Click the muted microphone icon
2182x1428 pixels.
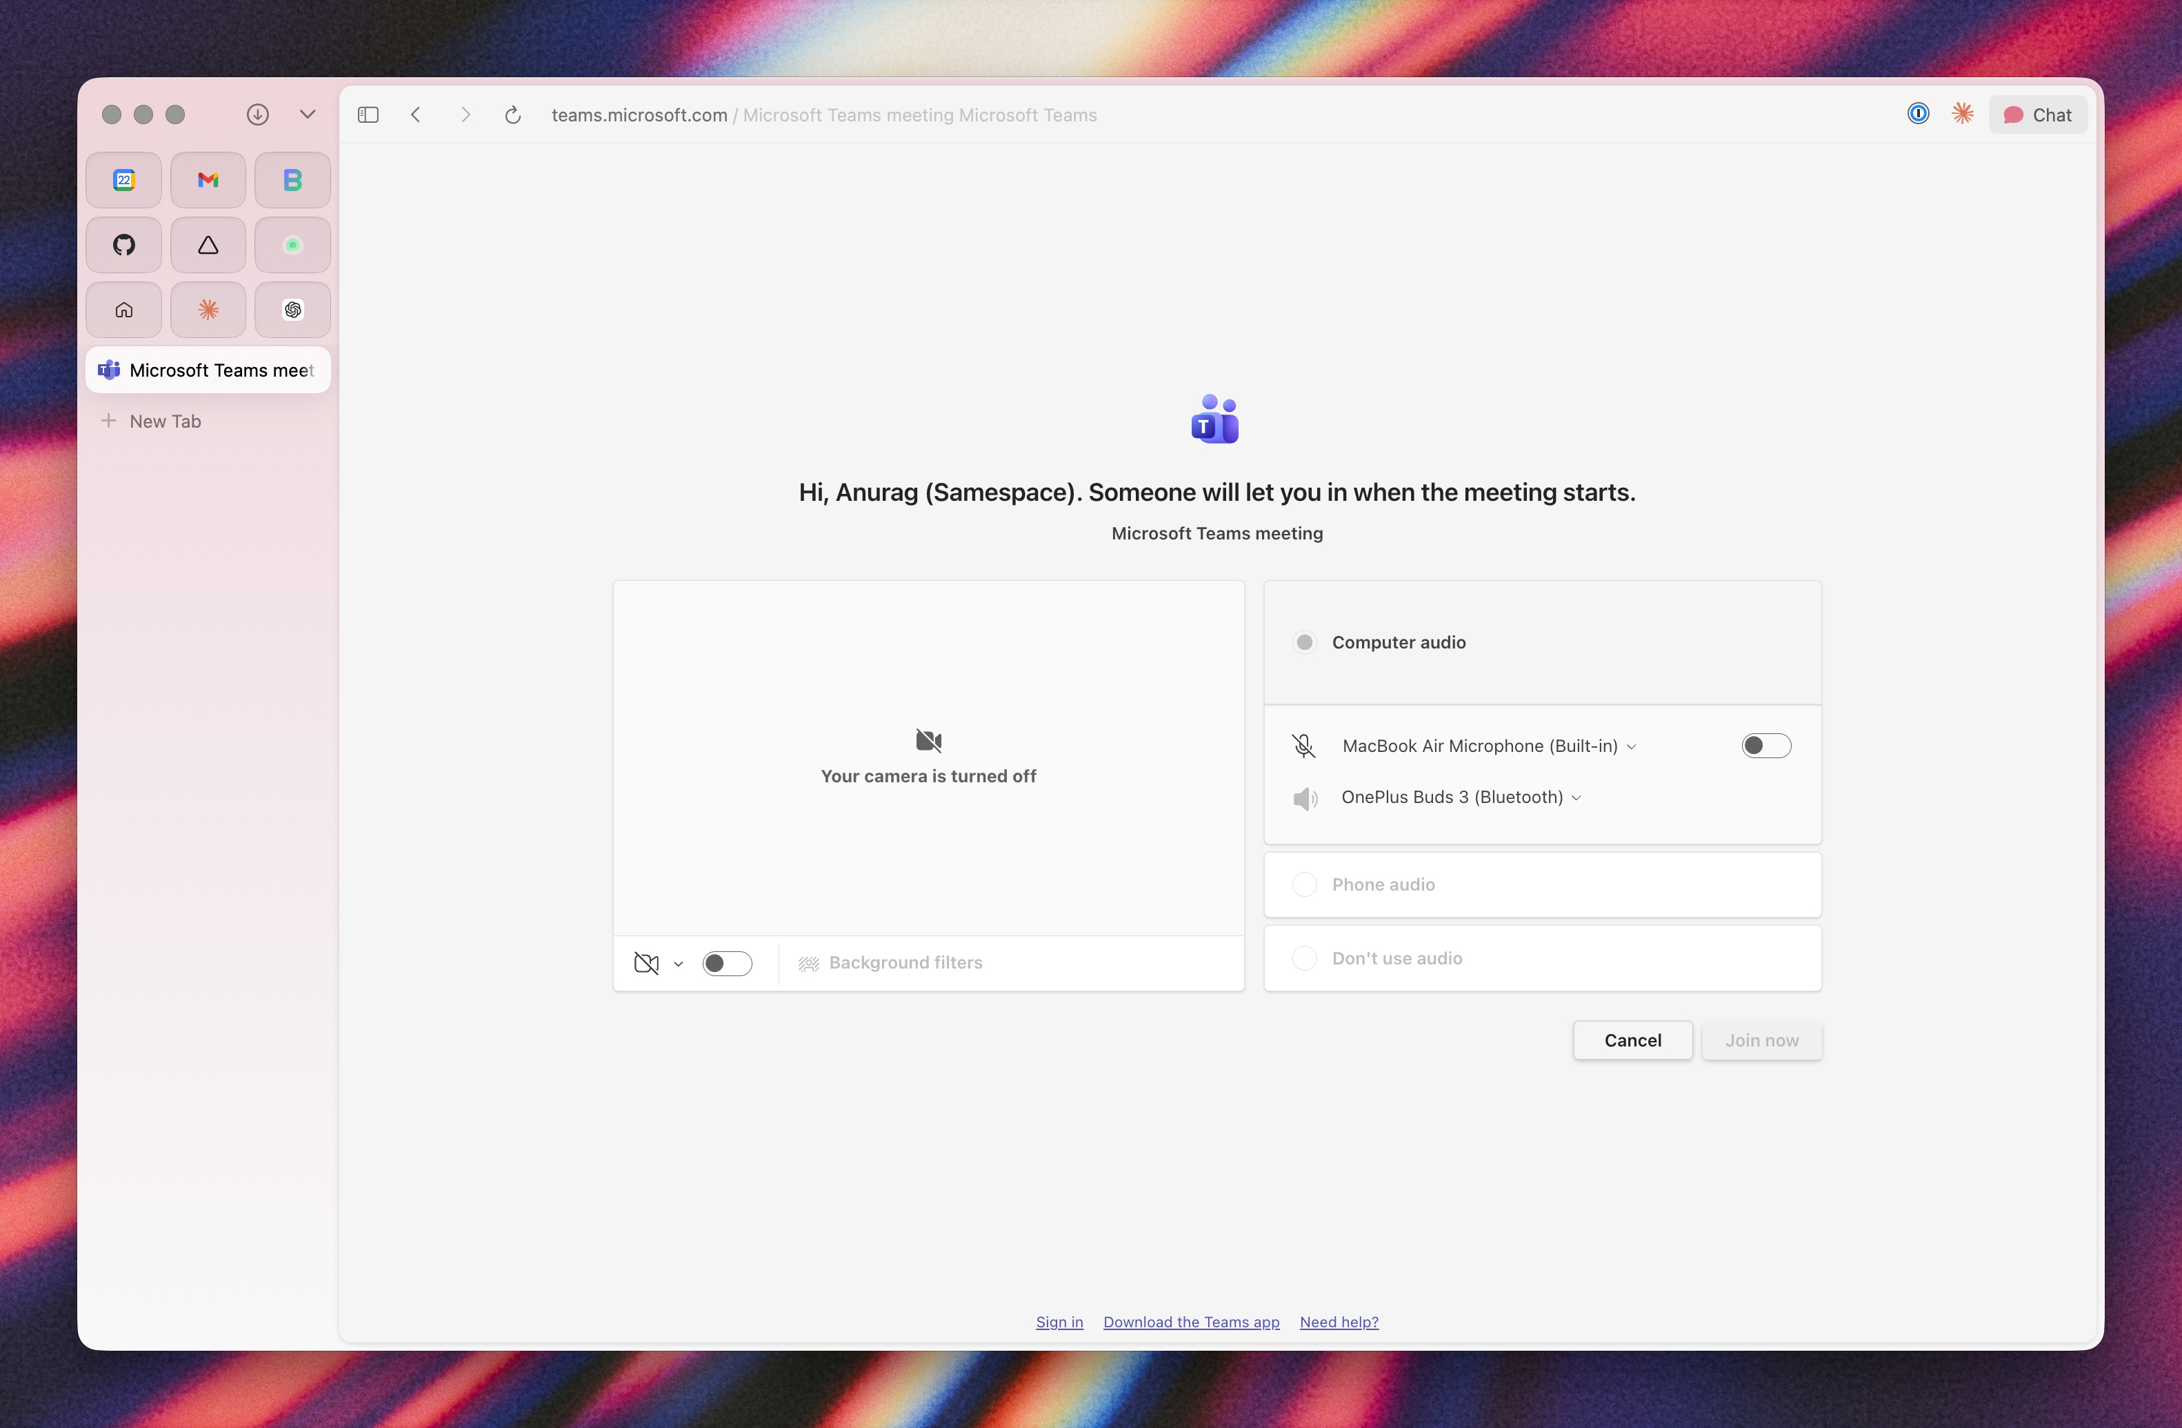coord(1303,746)
